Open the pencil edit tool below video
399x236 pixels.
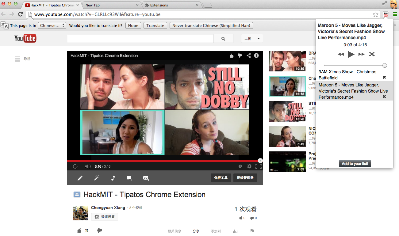click(x=80, y=178)
